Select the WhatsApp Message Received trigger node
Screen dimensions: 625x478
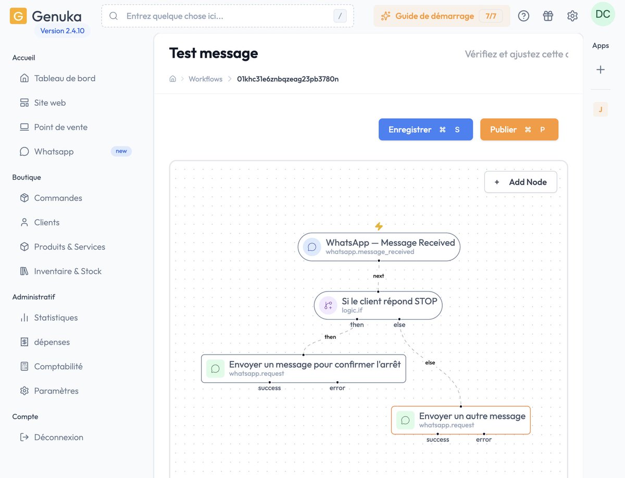pyautogui.click(x=379, y=247)
